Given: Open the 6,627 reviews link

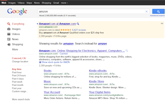Looking at the screenshot, I should 79,30.
